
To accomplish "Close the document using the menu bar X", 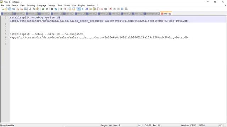I will 225,5.
